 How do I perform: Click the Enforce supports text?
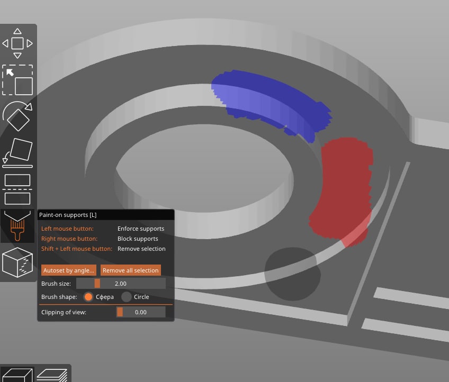coord(141,229)
